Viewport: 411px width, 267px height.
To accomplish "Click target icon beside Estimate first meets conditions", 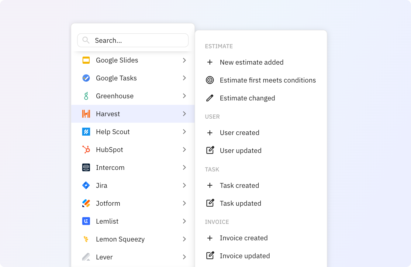I will pyautogui.click(x=210, y=80).
